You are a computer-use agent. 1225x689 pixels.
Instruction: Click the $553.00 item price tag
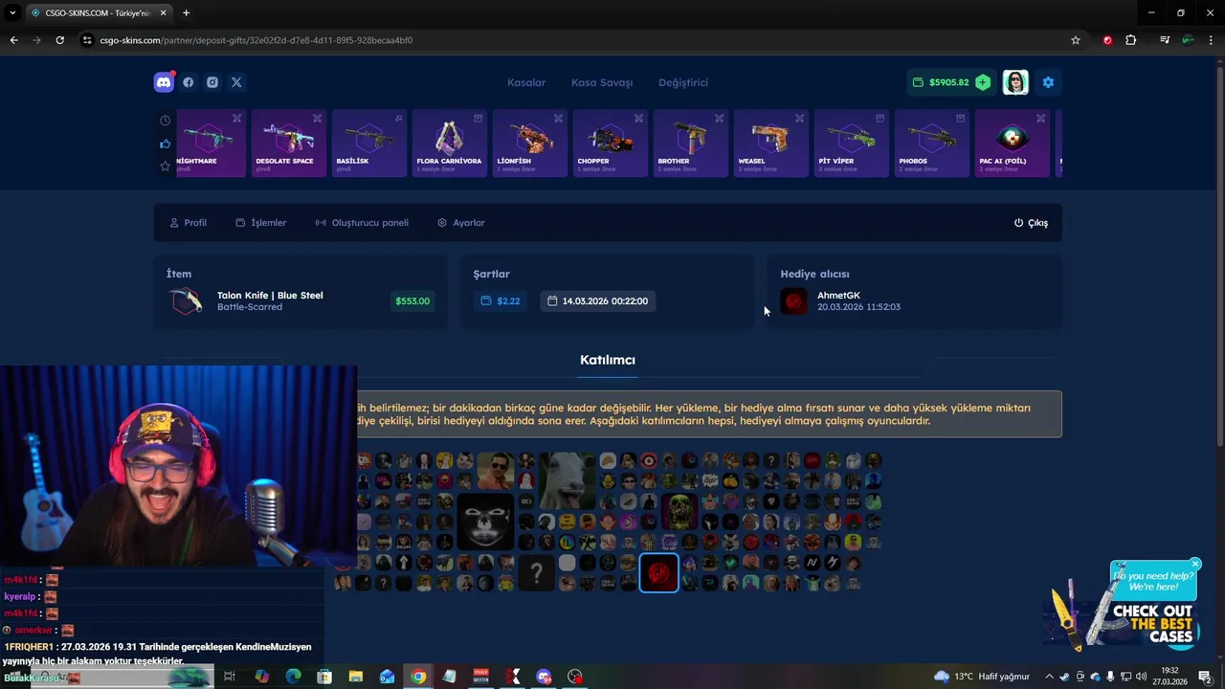tap(412, 301)
